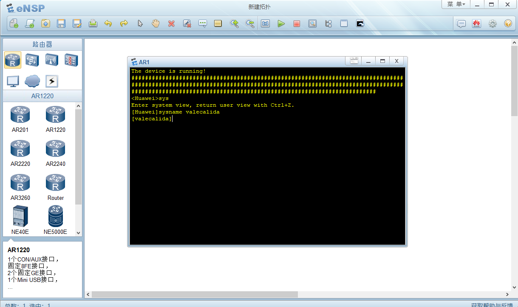Activate the hand pan tool
The image size is (518, 307).
[156, 23]
